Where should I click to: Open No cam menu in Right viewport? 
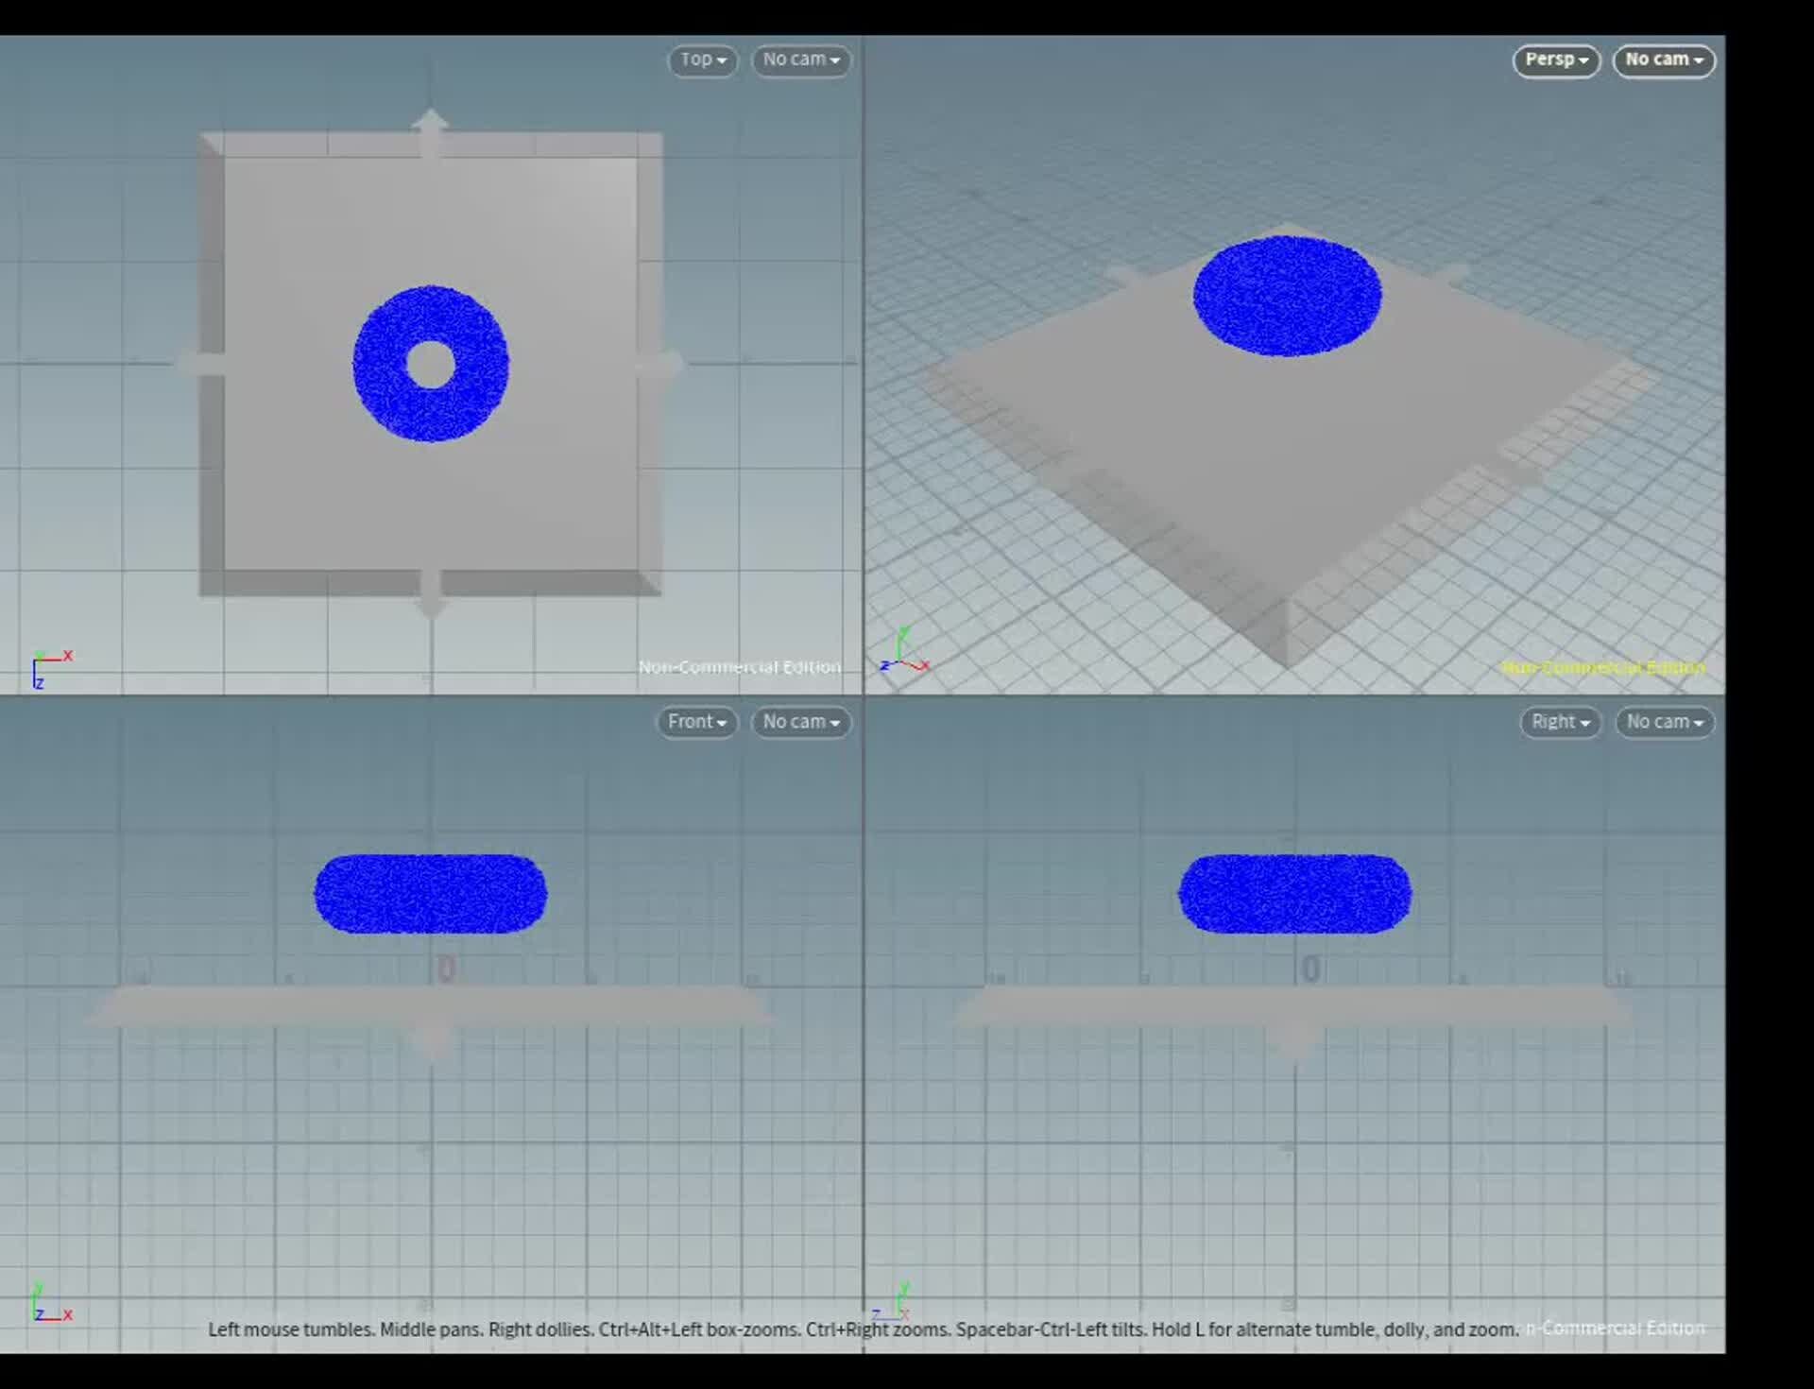(1663, 722)
